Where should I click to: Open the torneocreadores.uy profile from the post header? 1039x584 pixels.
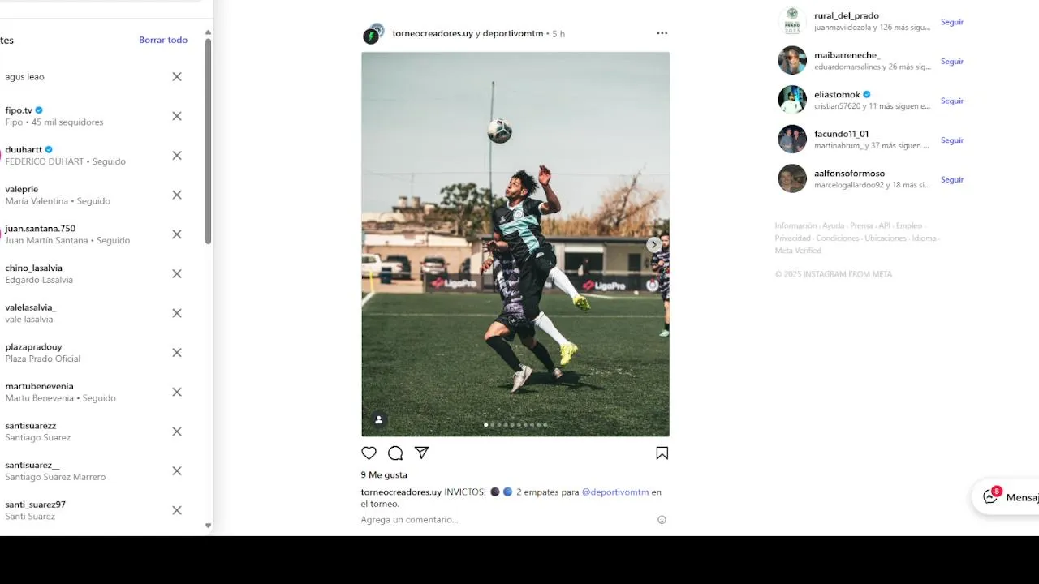(433, 33)
